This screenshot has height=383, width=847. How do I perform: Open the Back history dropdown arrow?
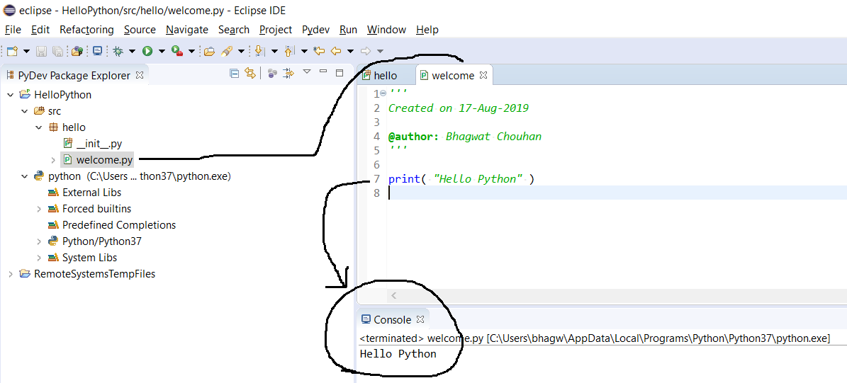pyautogui.click(x=351, y=51)
